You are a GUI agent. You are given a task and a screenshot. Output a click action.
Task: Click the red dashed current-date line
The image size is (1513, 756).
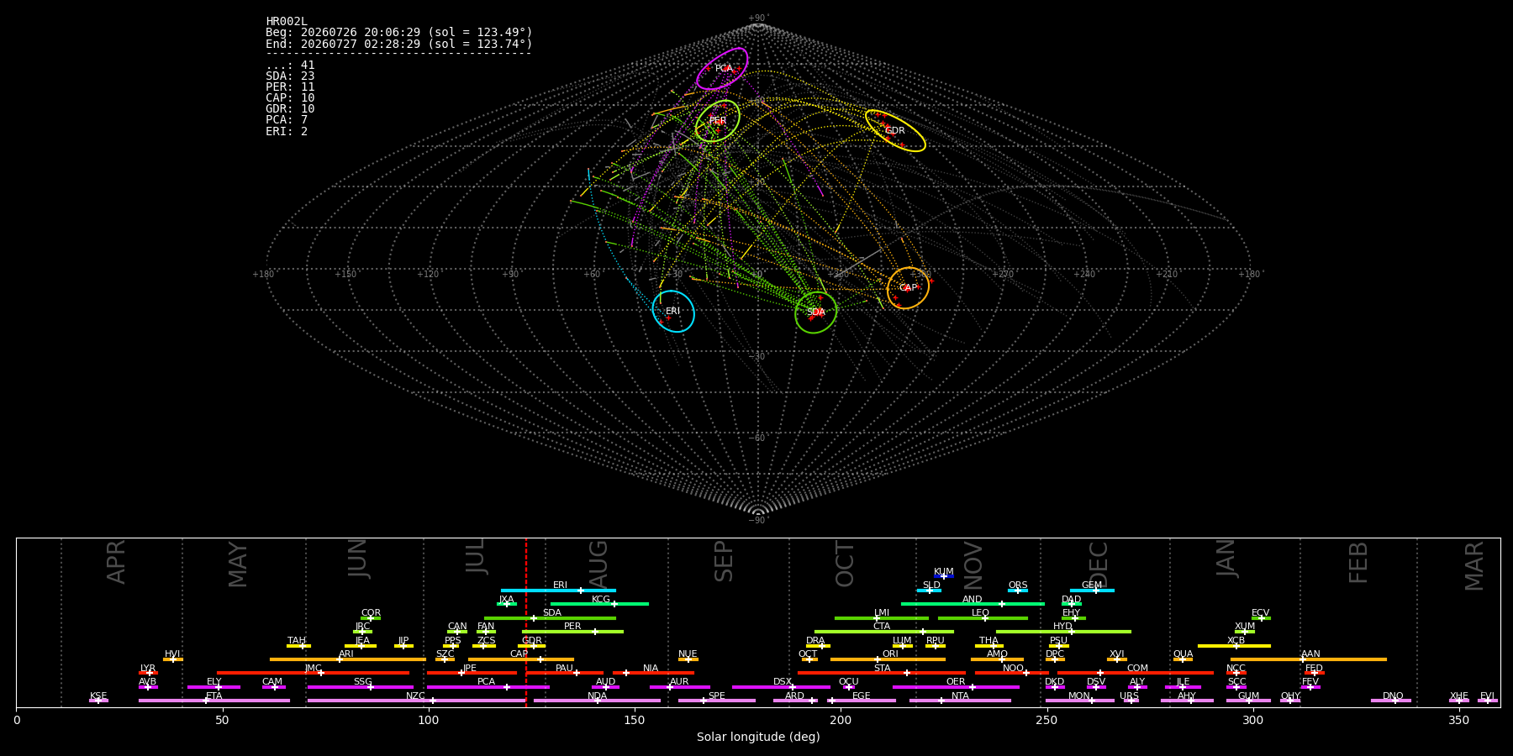click(x=526, y=622)
